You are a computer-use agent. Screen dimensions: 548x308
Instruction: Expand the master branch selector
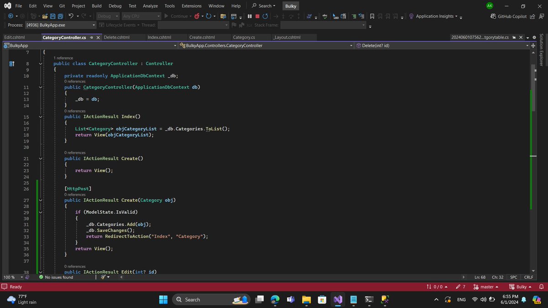click(x=486, y=287)
